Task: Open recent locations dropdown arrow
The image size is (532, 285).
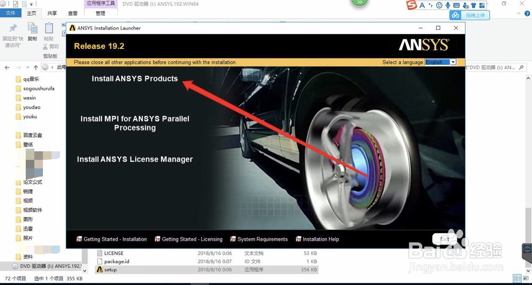Action: (x=28, y=67)
